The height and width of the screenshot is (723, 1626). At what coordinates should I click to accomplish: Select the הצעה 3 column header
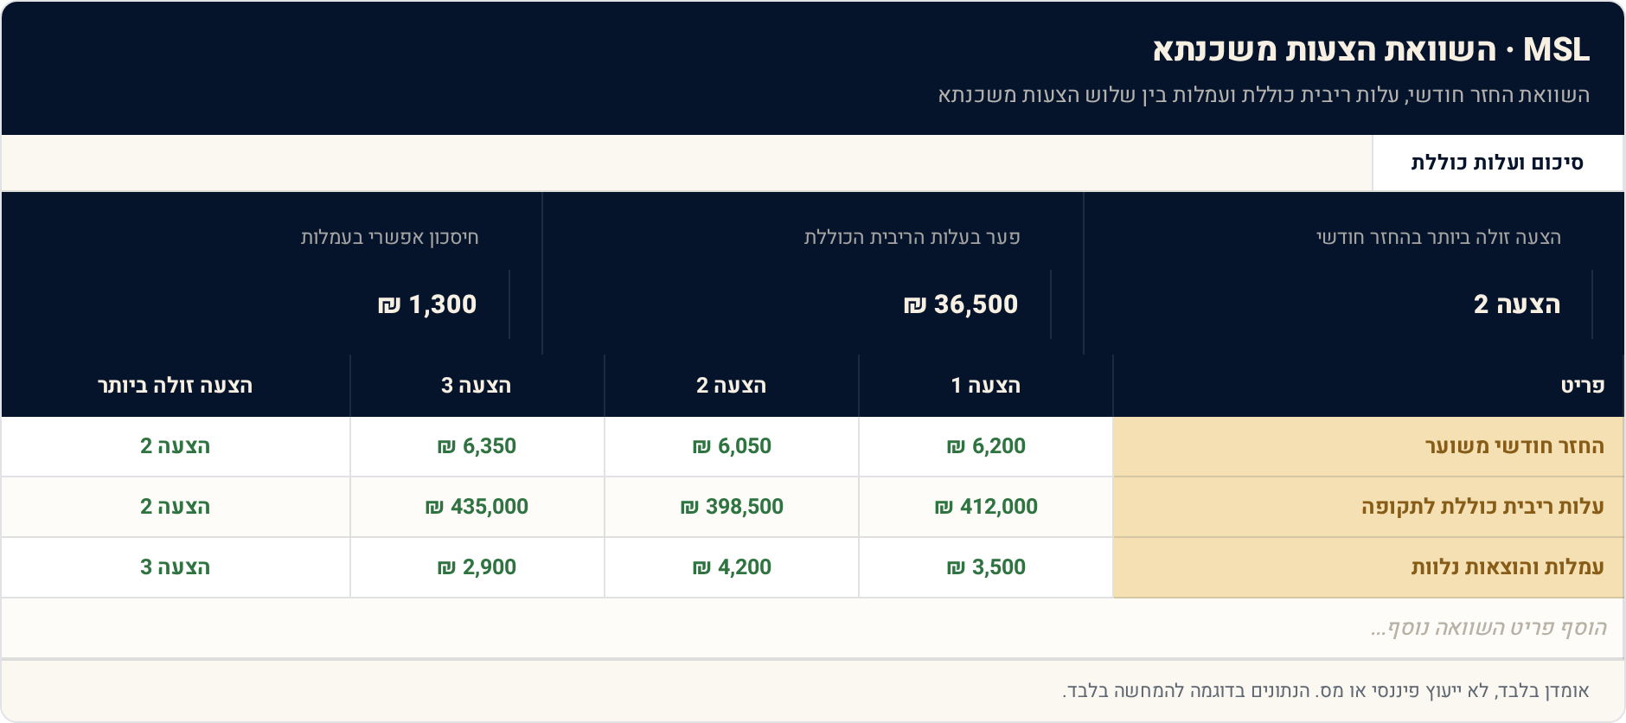[x=477, y=386]
